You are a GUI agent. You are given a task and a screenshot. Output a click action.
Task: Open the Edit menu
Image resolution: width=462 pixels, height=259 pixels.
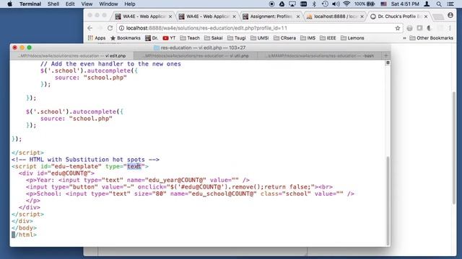(x=70, y=4)
